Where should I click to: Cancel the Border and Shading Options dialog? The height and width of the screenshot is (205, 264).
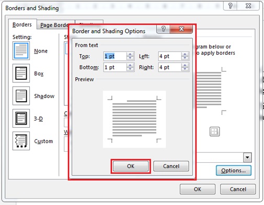(x=171, y=166)
